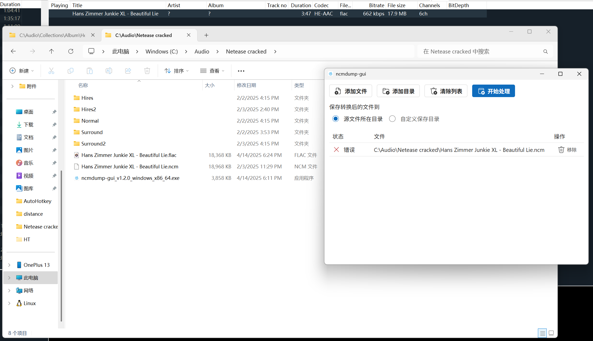Click the 添加文件 add file button
The width and height of the screenshot is (593, 341).
tap(351, 91)
